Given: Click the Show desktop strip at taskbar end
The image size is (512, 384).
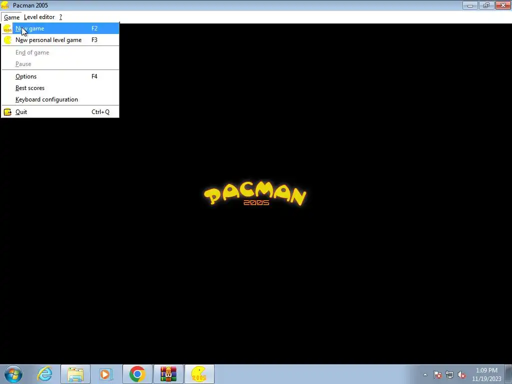Looking at the screenshot, I should click(509, 374).
